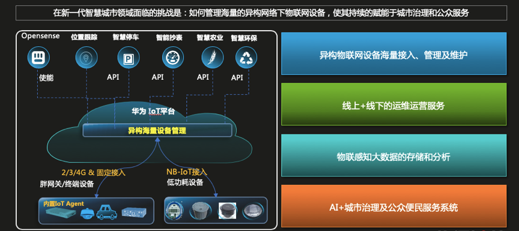Select the location tracking (位置跟踪) pin icon
This screenshot has height=231, width=519.
86,58
